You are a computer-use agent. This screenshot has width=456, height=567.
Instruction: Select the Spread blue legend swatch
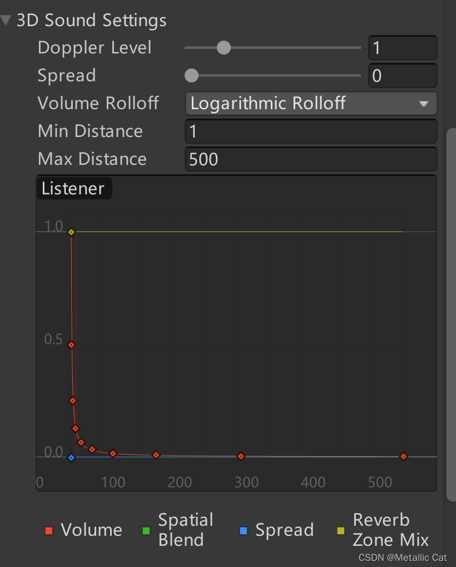[x=243, y=531]
